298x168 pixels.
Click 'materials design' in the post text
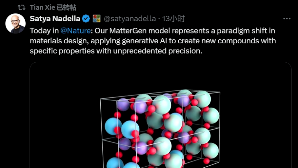tap(59, 41)
